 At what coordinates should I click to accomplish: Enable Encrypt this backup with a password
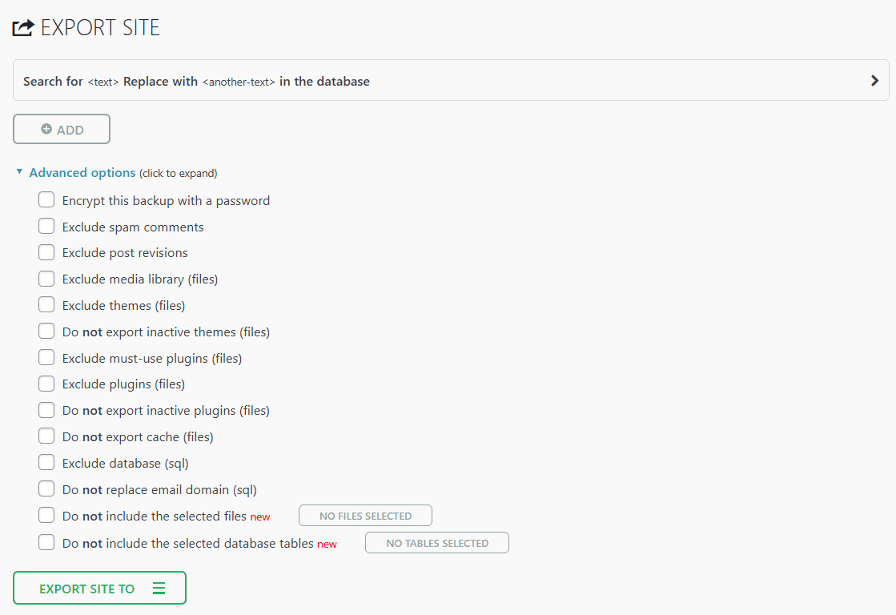point(46,200)
